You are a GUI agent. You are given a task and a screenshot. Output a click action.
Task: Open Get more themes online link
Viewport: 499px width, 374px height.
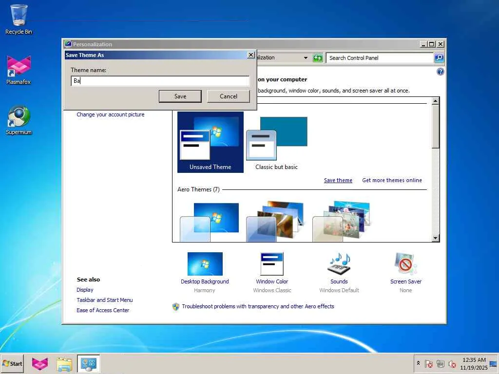(392, 180)
